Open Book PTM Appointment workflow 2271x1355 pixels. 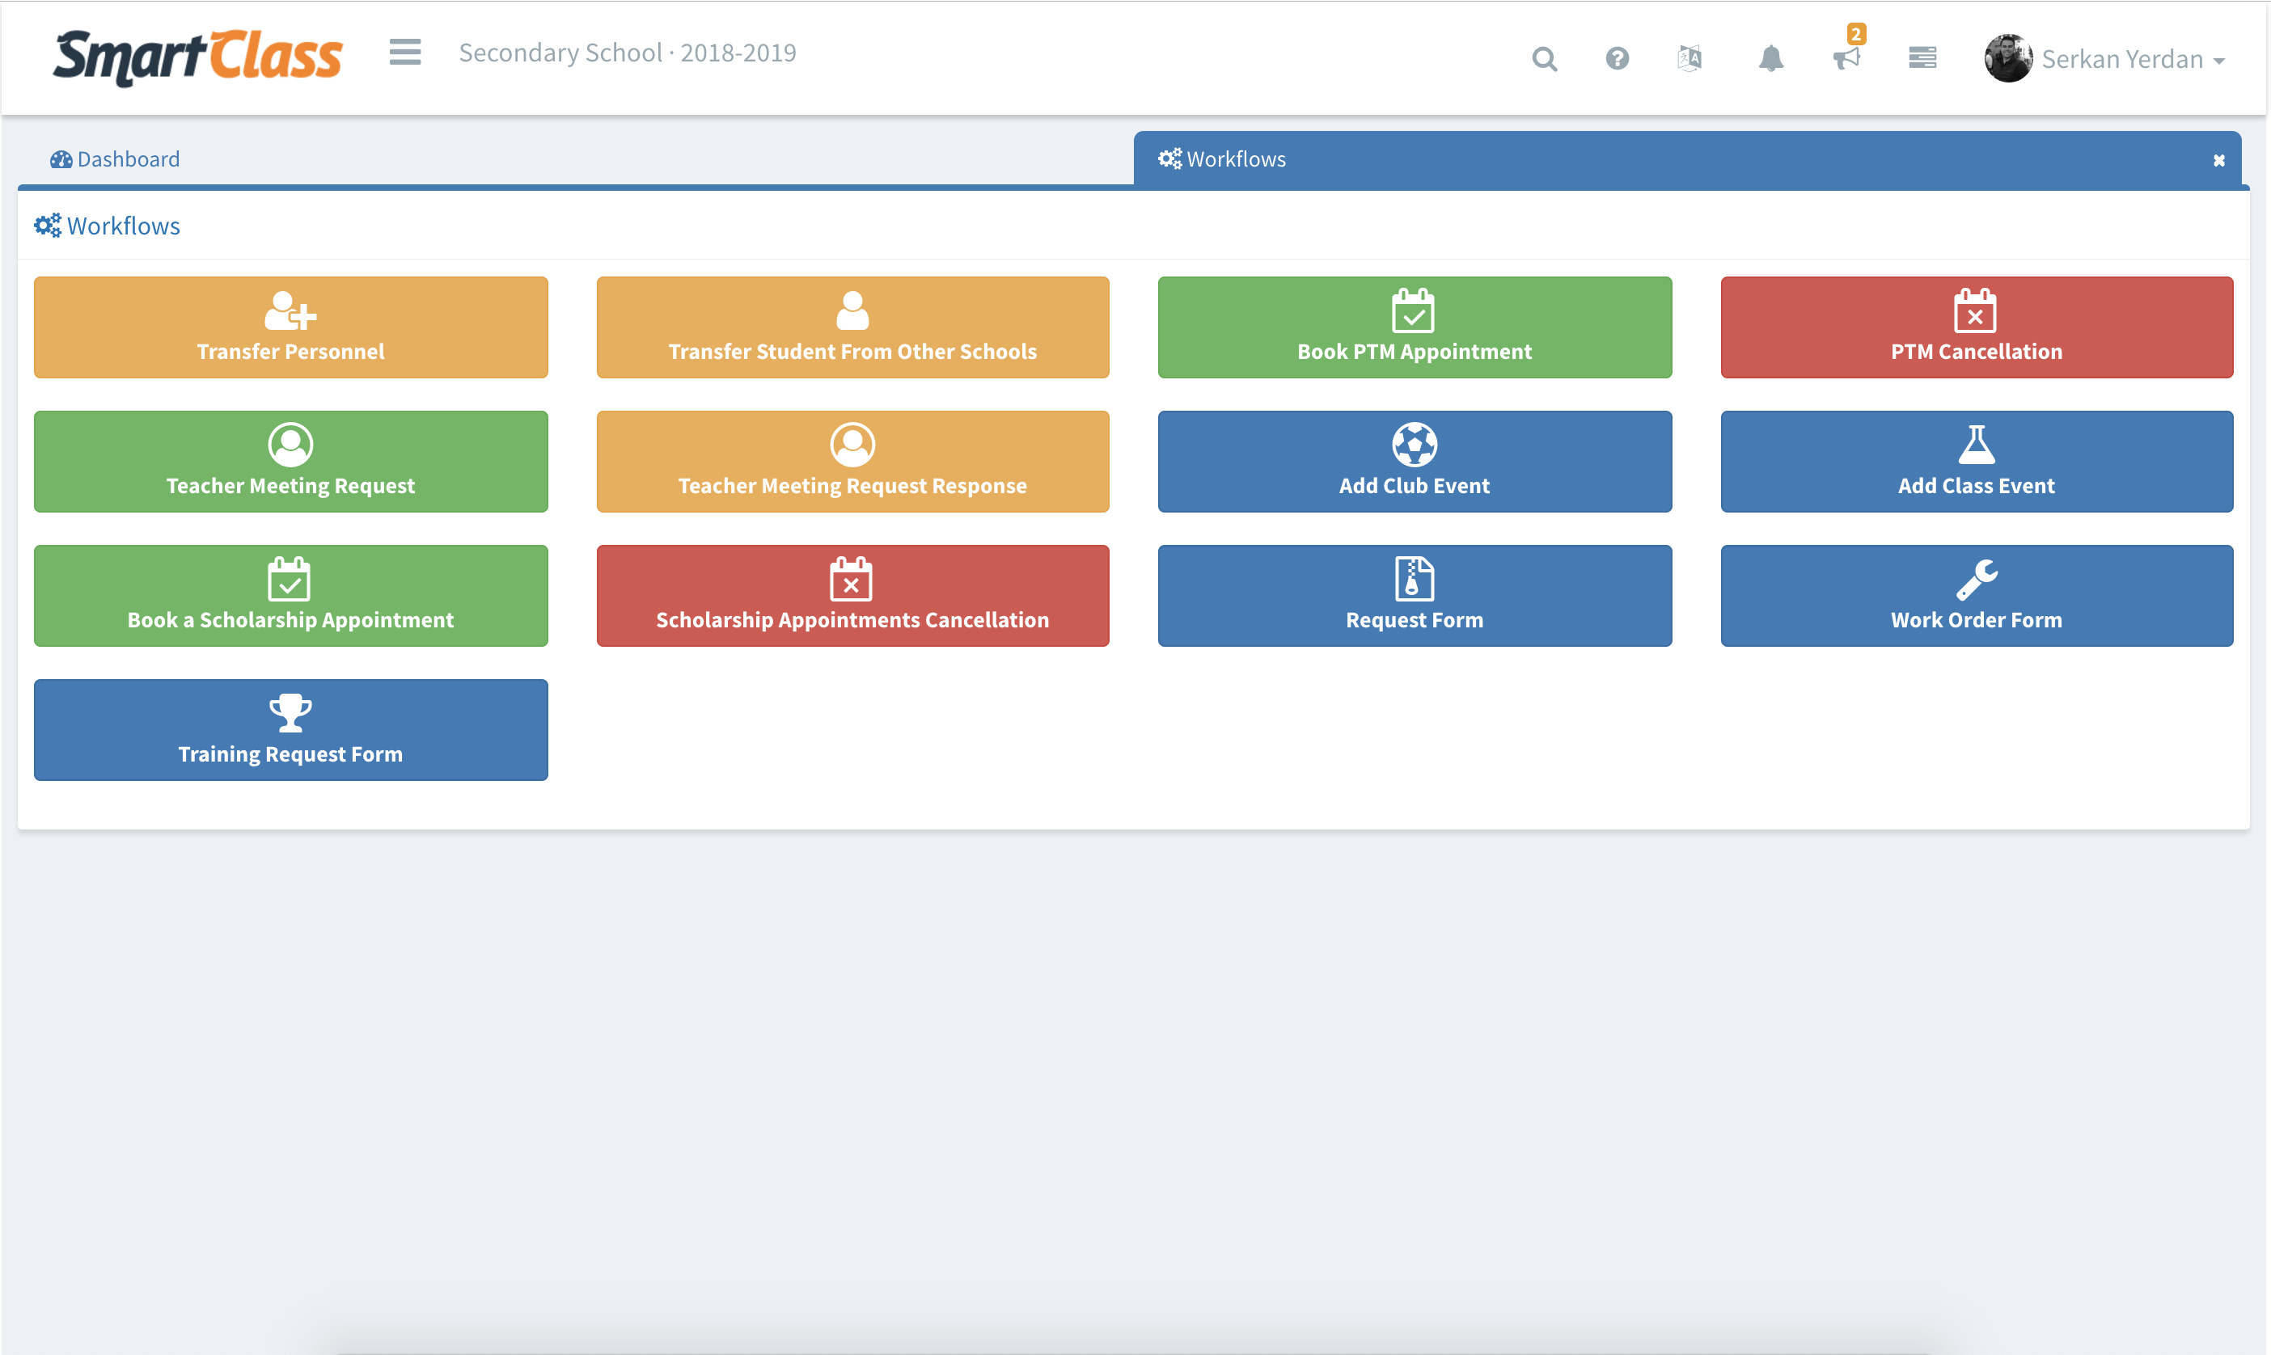click(x=1414, y=327)
